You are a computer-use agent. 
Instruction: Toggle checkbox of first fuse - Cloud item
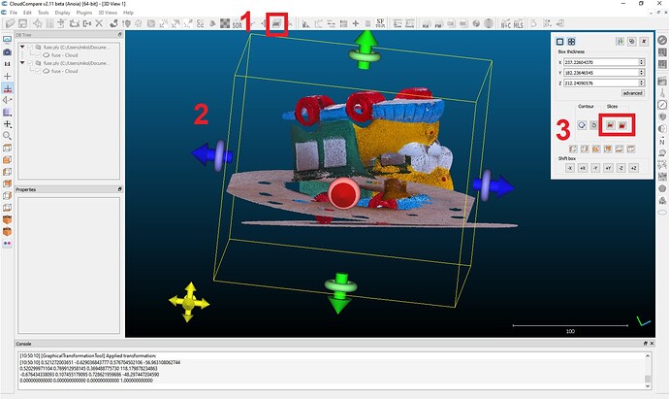39,55
